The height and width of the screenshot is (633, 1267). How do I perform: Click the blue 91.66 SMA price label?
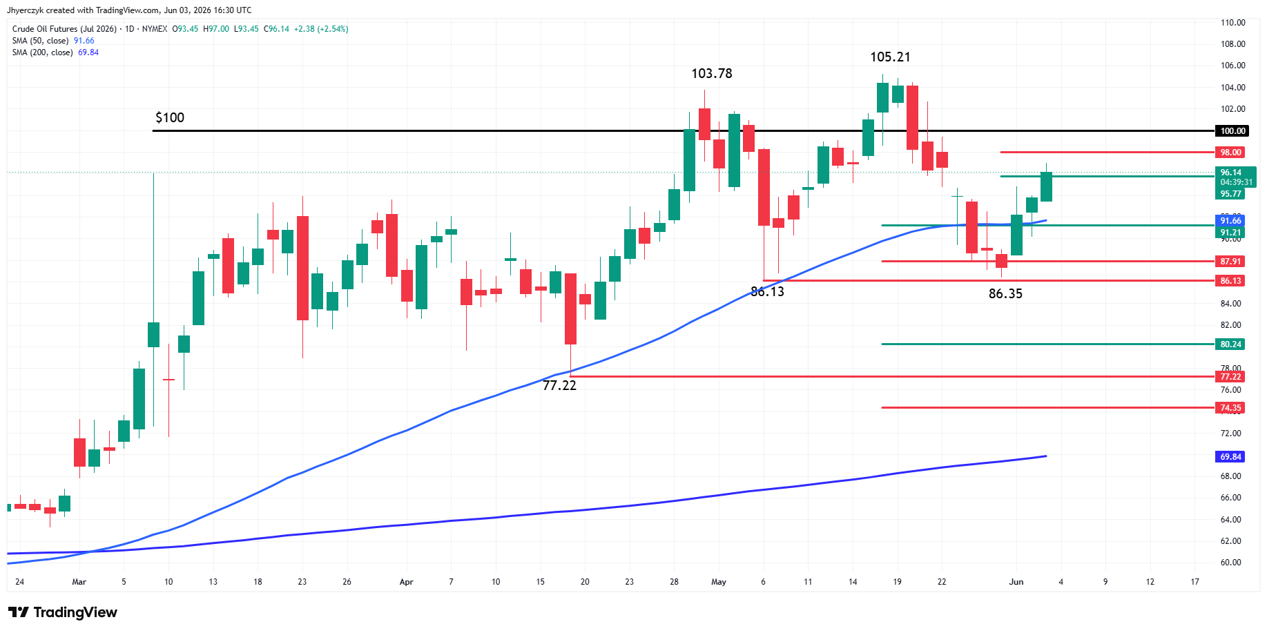point(1230,221)
